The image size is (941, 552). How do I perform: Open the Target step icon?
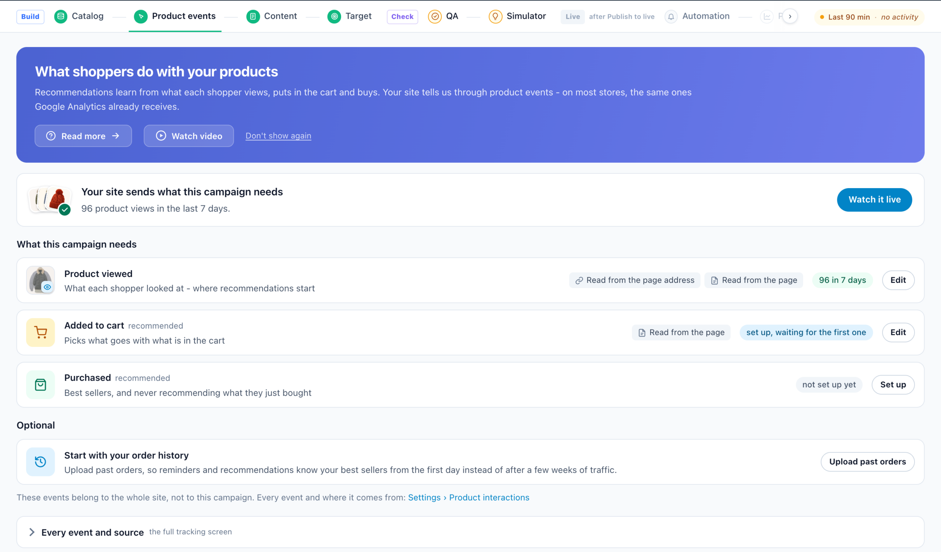click(334, 17)
